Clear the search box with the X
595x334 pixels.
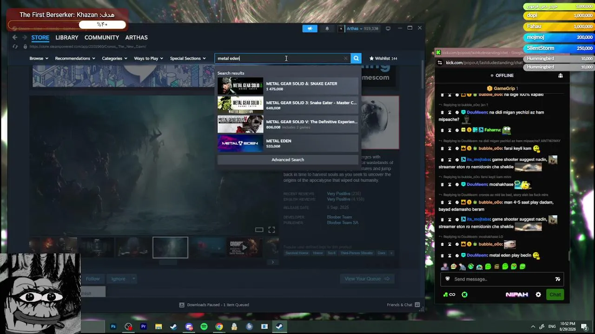pyautogui.click(x=345, y=58)
